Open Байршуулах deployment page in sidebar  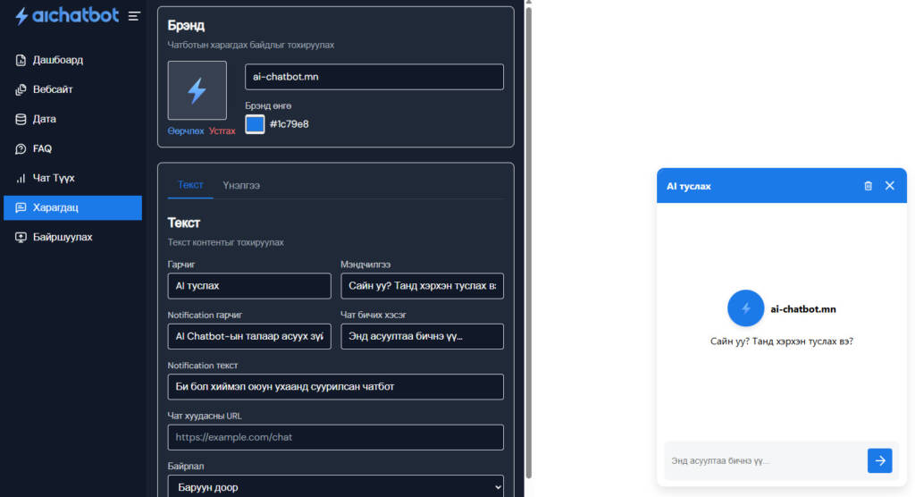(x=62, y=237)
